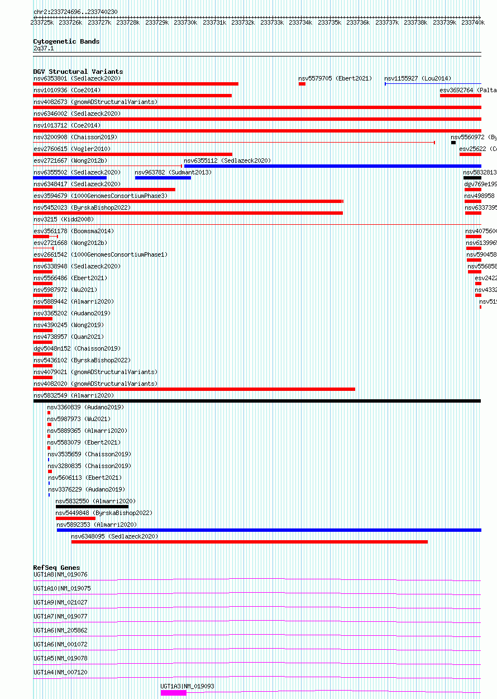Click the RefSeq Genes track title
497x699 pixels.
[56, 568]
